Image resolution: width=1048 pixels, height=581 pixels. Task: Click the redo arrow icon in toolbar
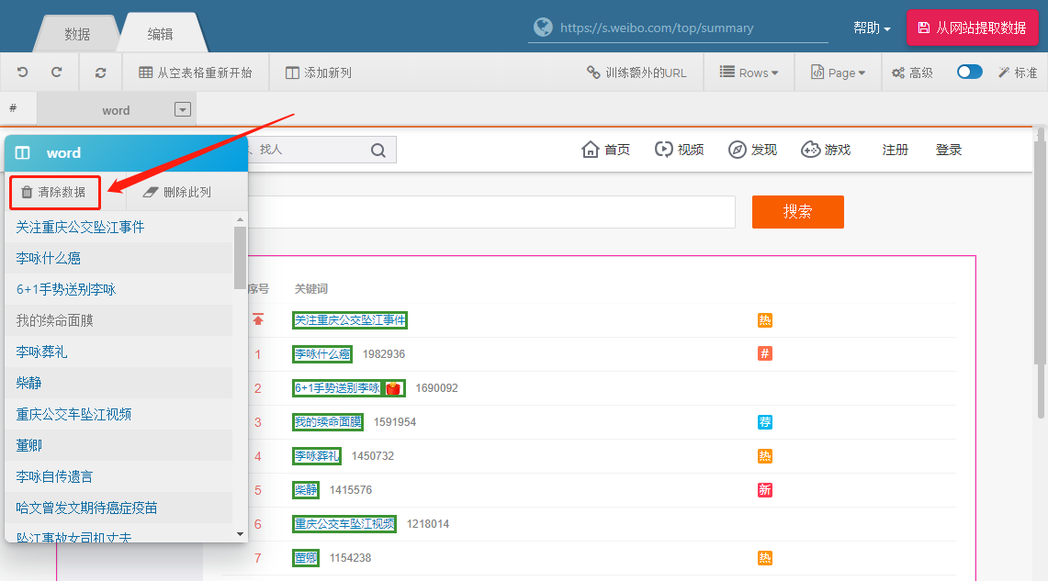tap(57, 73)
